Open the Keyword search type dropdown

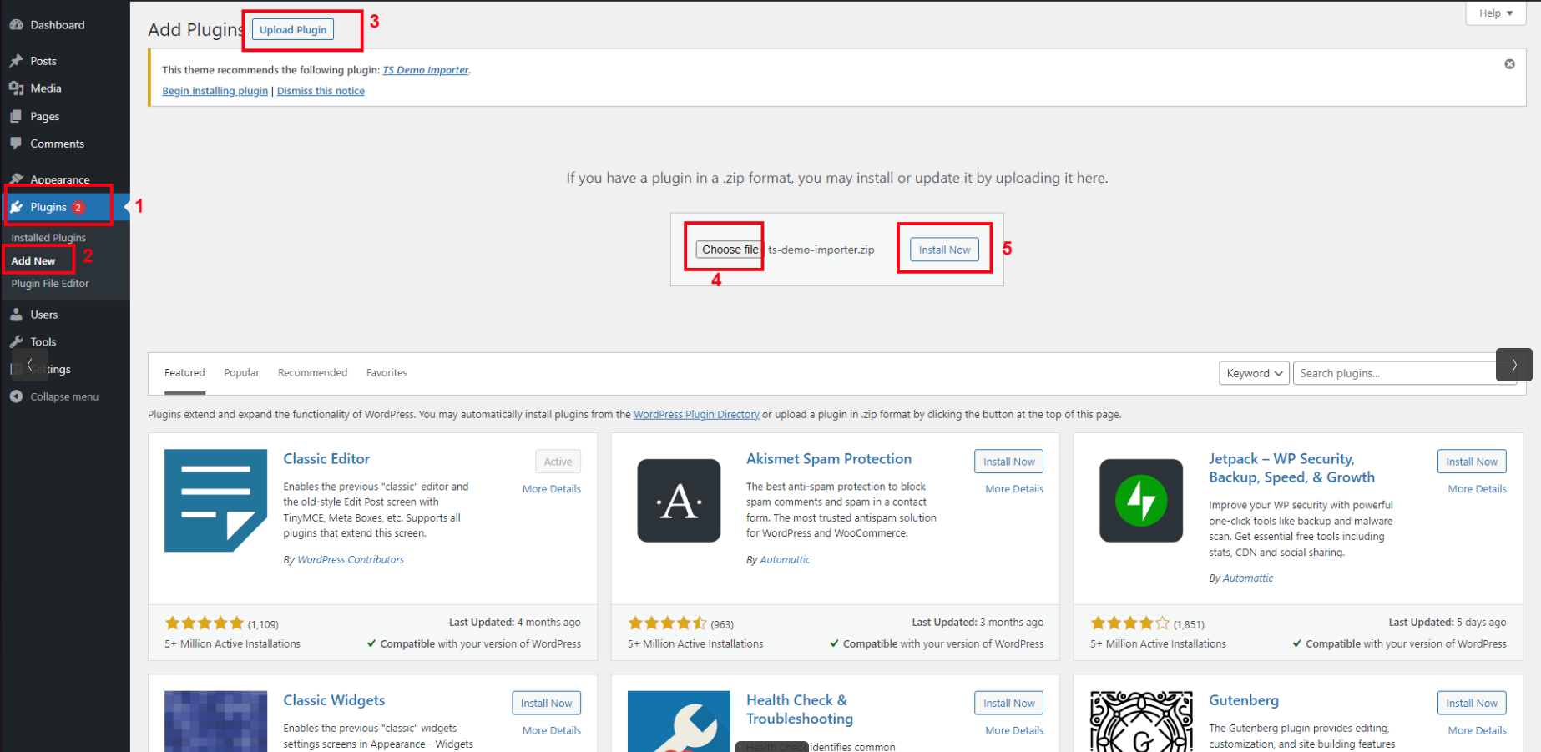coord(1253,373)
